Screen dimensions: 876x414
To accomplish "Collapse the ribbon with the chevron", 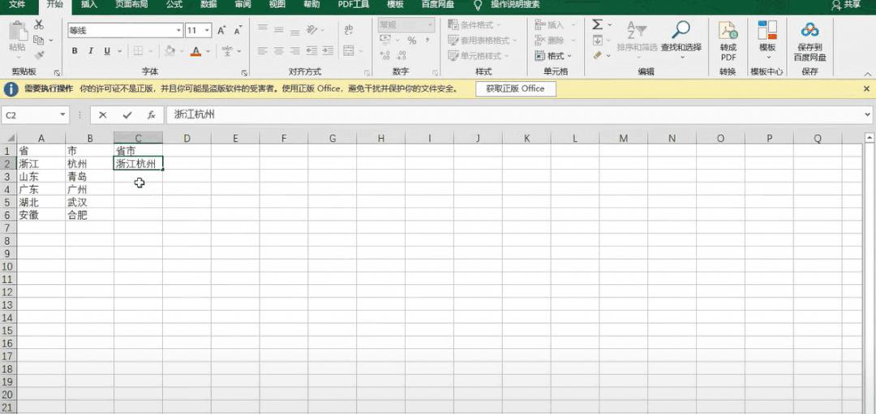I will click(867, 73).
